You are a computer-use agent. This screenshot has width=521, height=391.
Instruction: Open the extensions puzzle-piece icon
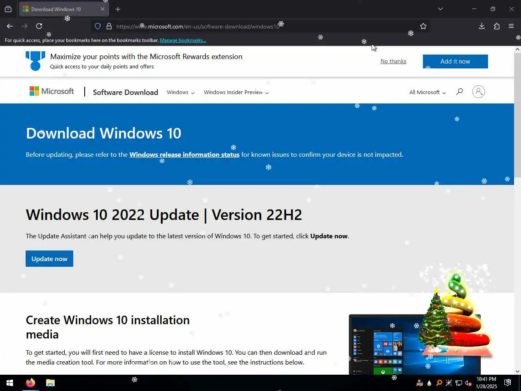click(x=497, y=26)
